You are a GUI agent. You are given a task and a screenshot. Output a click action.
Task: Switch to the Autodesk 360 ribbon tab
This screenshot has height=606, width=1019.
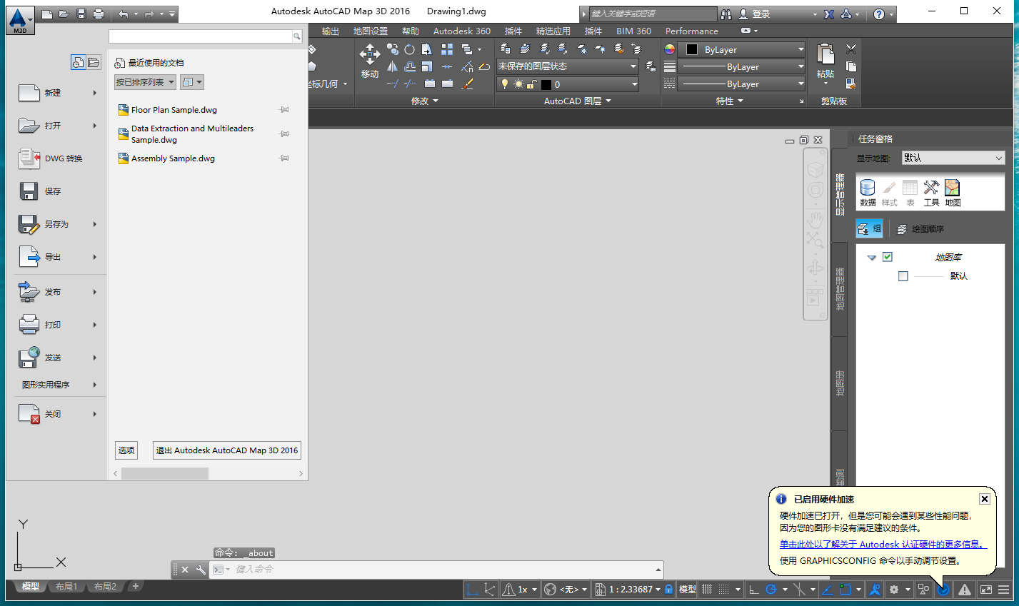point(461,31)
